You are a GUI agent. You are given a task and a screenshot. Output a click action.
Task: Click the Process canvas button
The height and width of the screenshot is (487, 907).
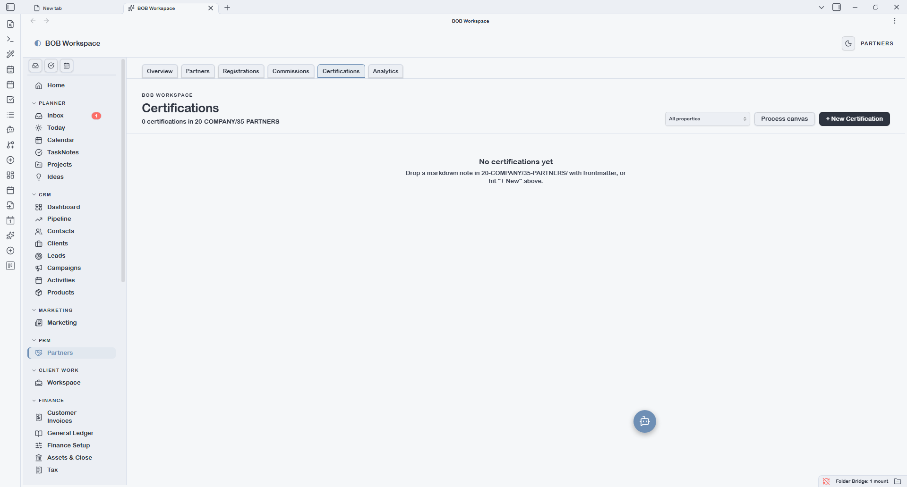[x=784, y=119]
